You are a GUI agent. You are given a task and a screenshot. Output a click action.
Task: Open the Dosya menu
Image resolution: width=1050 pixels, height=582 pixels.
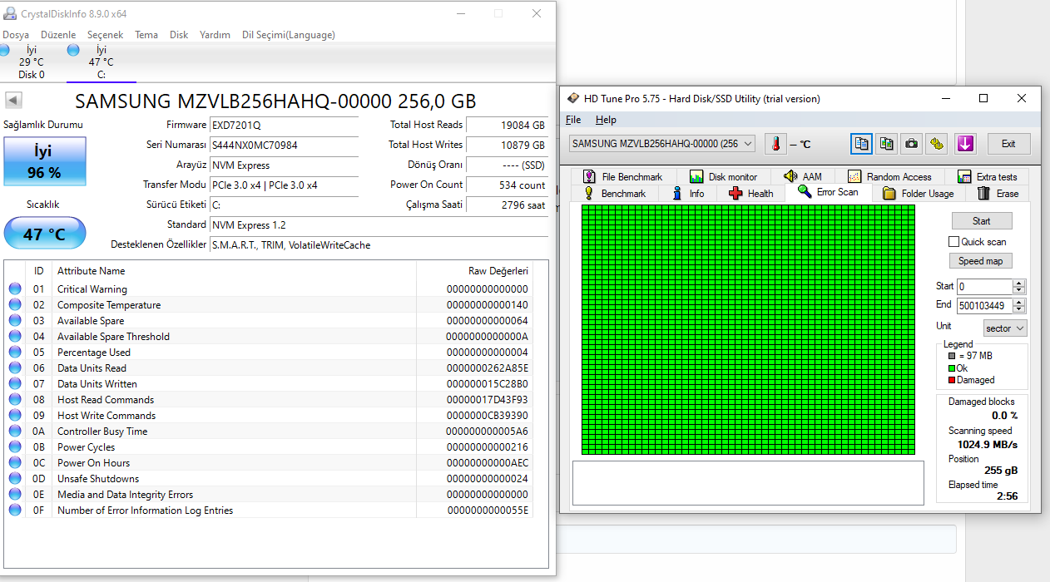(x=16, y=35)
